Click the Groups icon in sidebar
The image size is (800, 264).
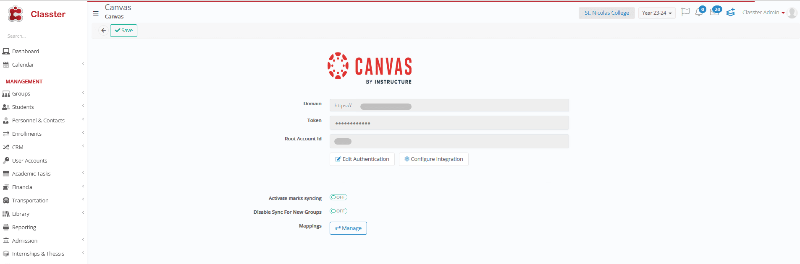point(6,94)
